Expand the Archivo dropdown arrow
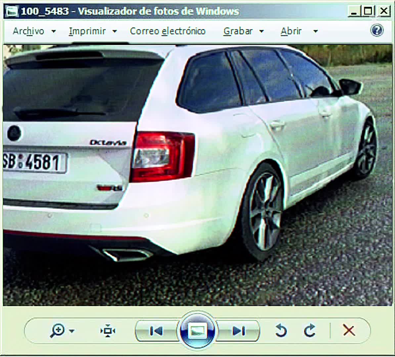This screenshot has width=395, height=357. tap(53, 31)
